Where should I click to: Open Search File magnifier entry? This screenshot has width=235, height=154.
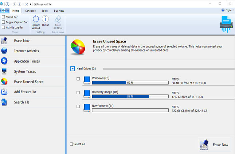[x=32, y=102]
